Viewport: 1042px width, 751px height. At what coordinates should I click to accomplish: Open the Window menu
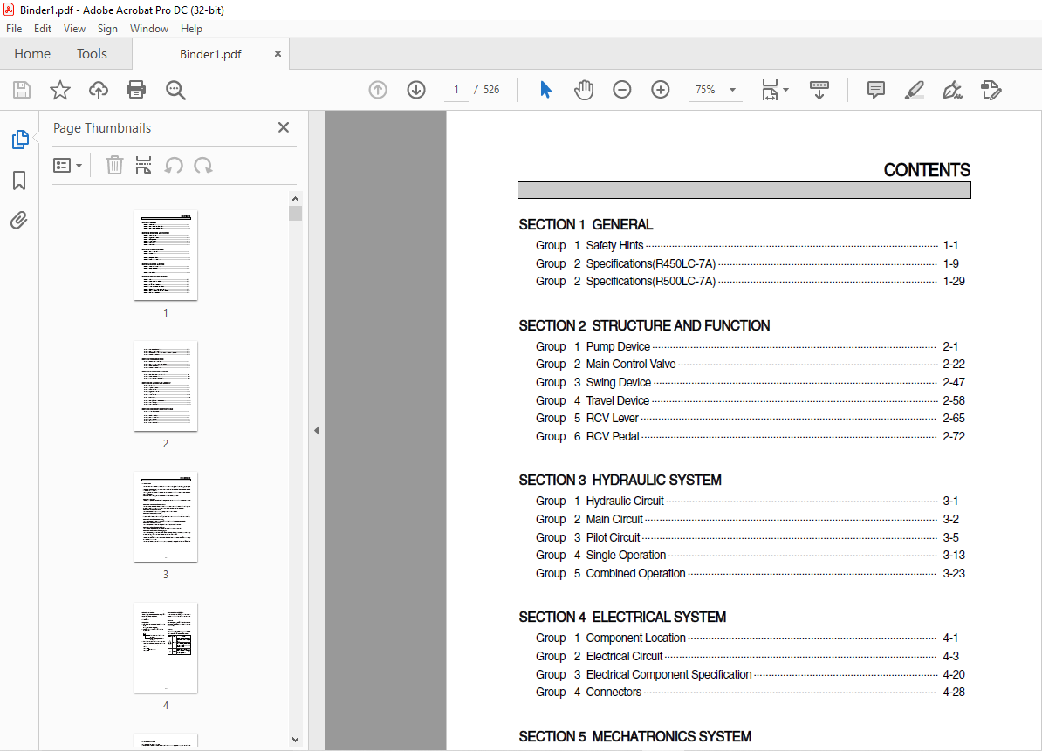(149, 29)
